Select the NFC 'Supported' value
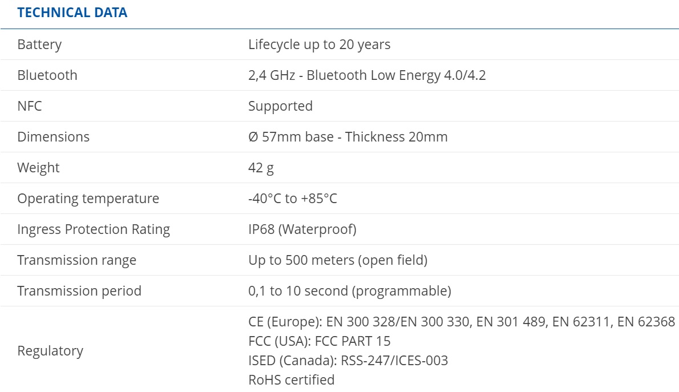Viewport: 679px width, 392px height. 280,106
